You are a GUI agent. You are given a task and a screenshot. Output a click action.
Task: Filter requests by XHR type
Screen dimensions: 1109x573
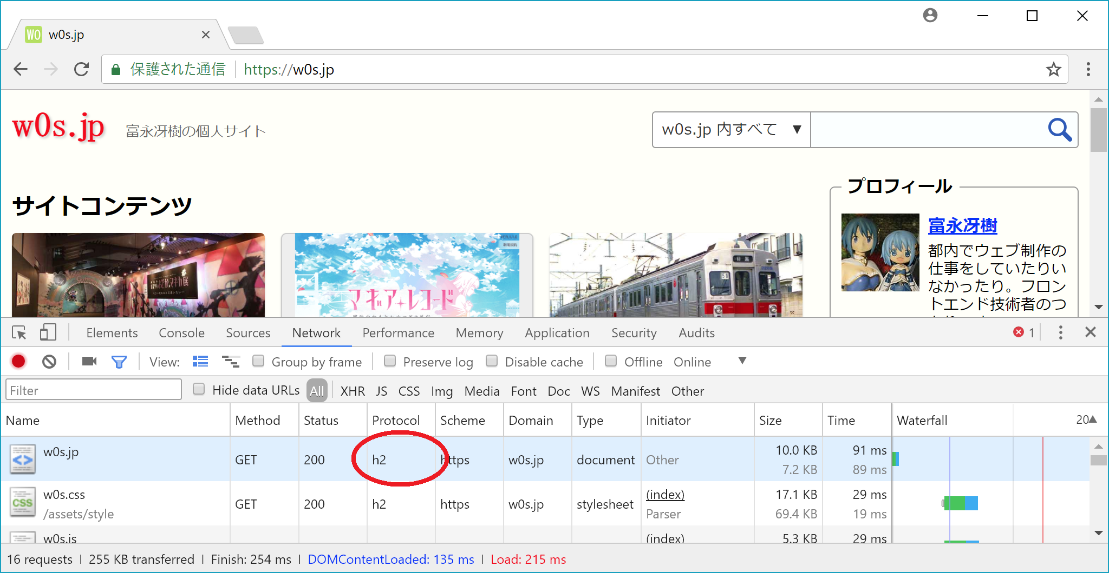pyautogui.click(x=353, y=391)
